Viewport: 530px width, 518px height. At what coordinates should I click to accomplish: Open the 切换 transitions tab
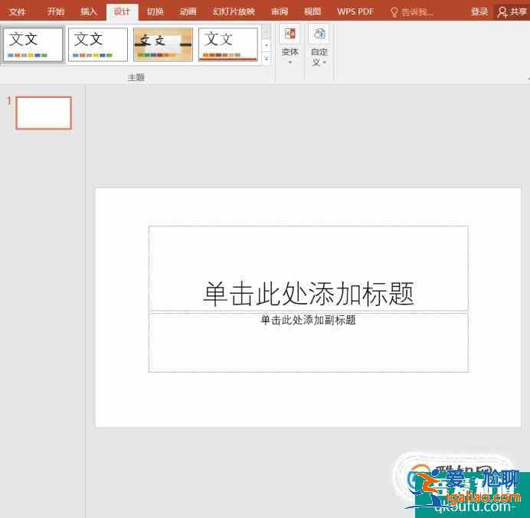[x=155, y=12]
